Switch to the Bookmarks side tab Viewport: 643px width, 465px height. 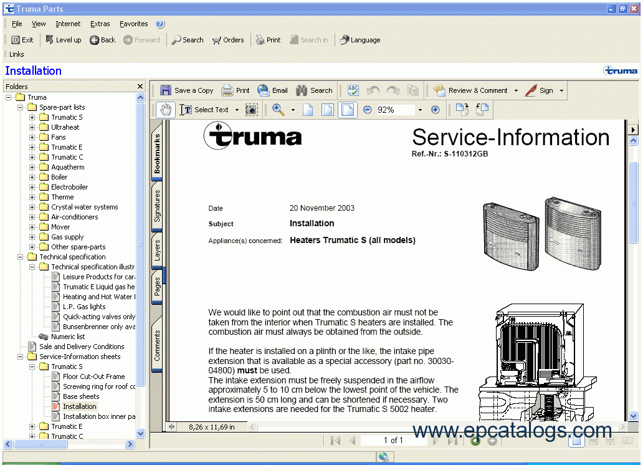[157, 153]
